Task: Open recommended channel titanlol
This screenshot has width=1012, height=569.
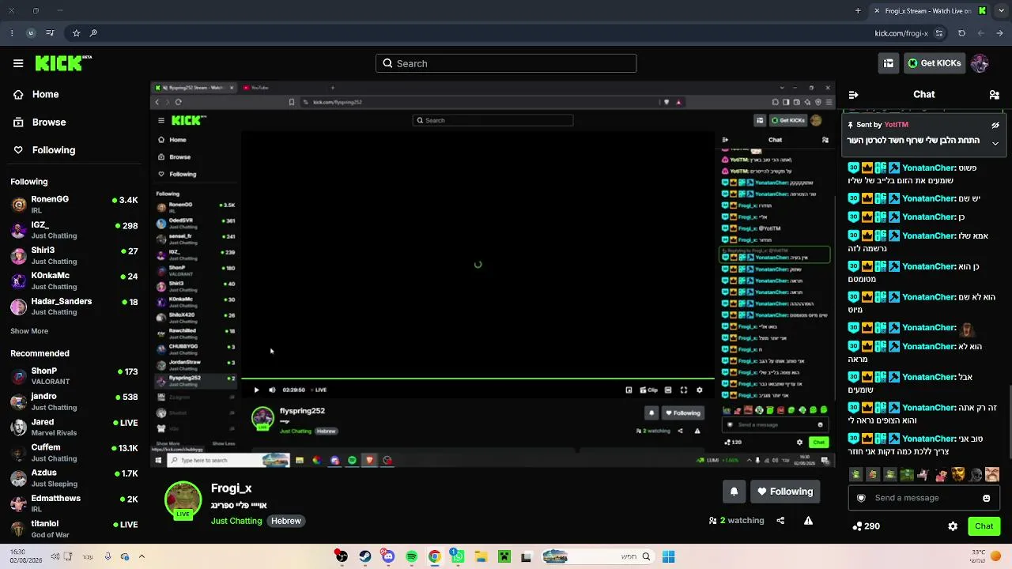Action: (75, 528)
